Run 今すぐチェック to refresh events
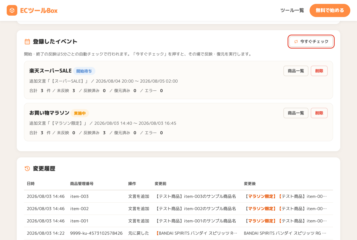 (x=311, y=42)
